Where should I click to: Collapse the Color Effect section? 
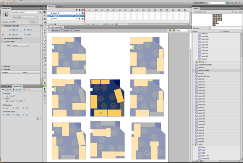2,42
